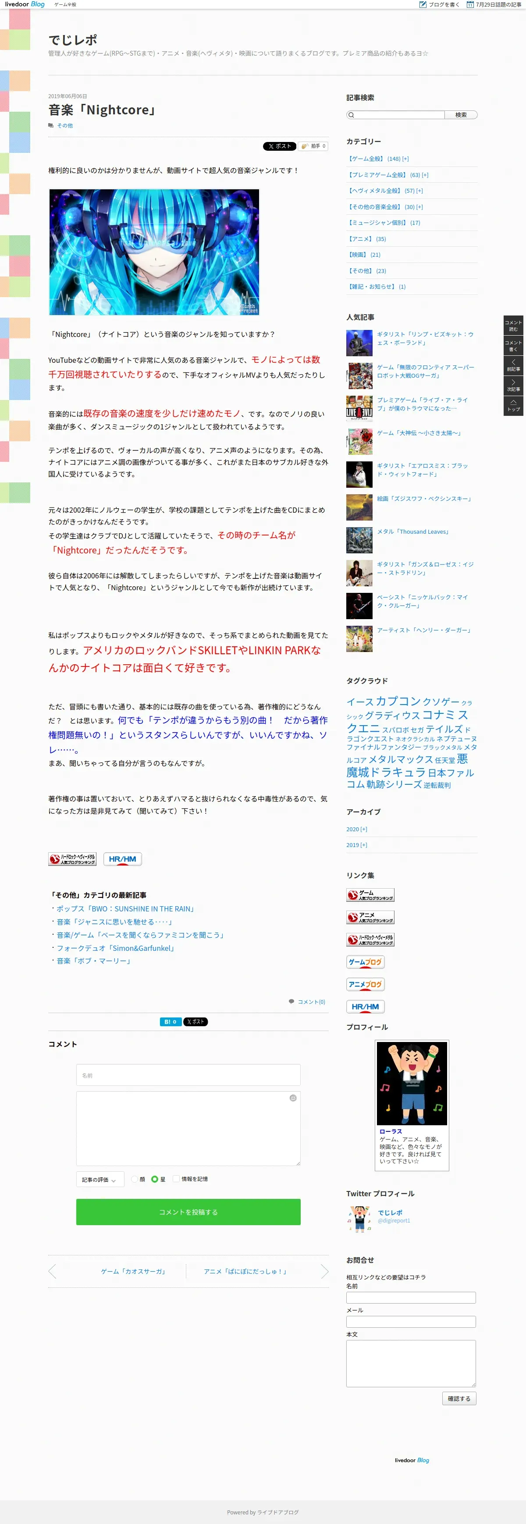Click the ローラス profile picture
526x1524 pixels.
(412, 1084)
